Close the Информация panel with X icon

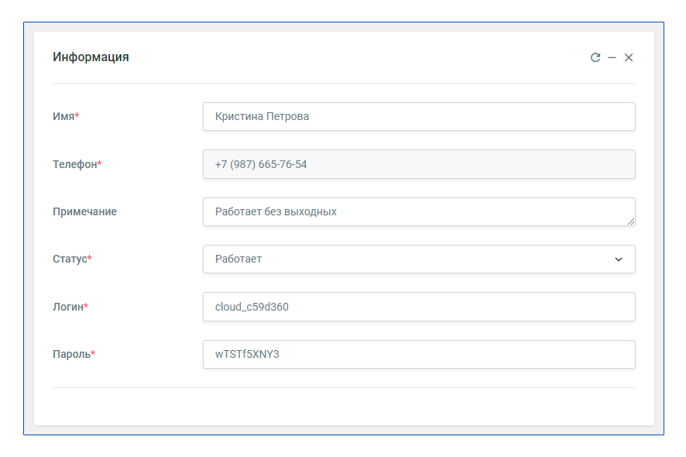pos(629,57)
